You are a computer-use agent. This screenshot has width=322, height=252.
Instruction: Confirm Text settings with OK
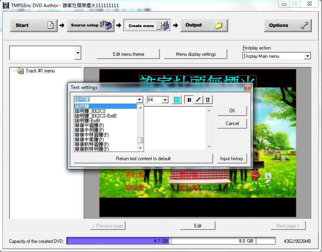tap(232, 111)
